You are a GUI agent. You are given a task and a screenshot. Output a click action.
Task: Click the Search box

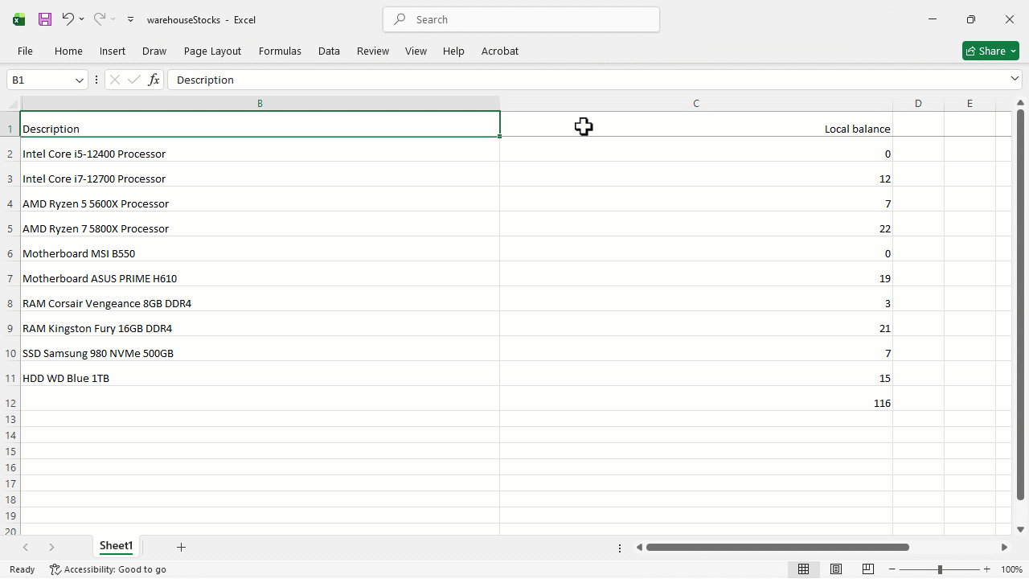click(521, 19)
